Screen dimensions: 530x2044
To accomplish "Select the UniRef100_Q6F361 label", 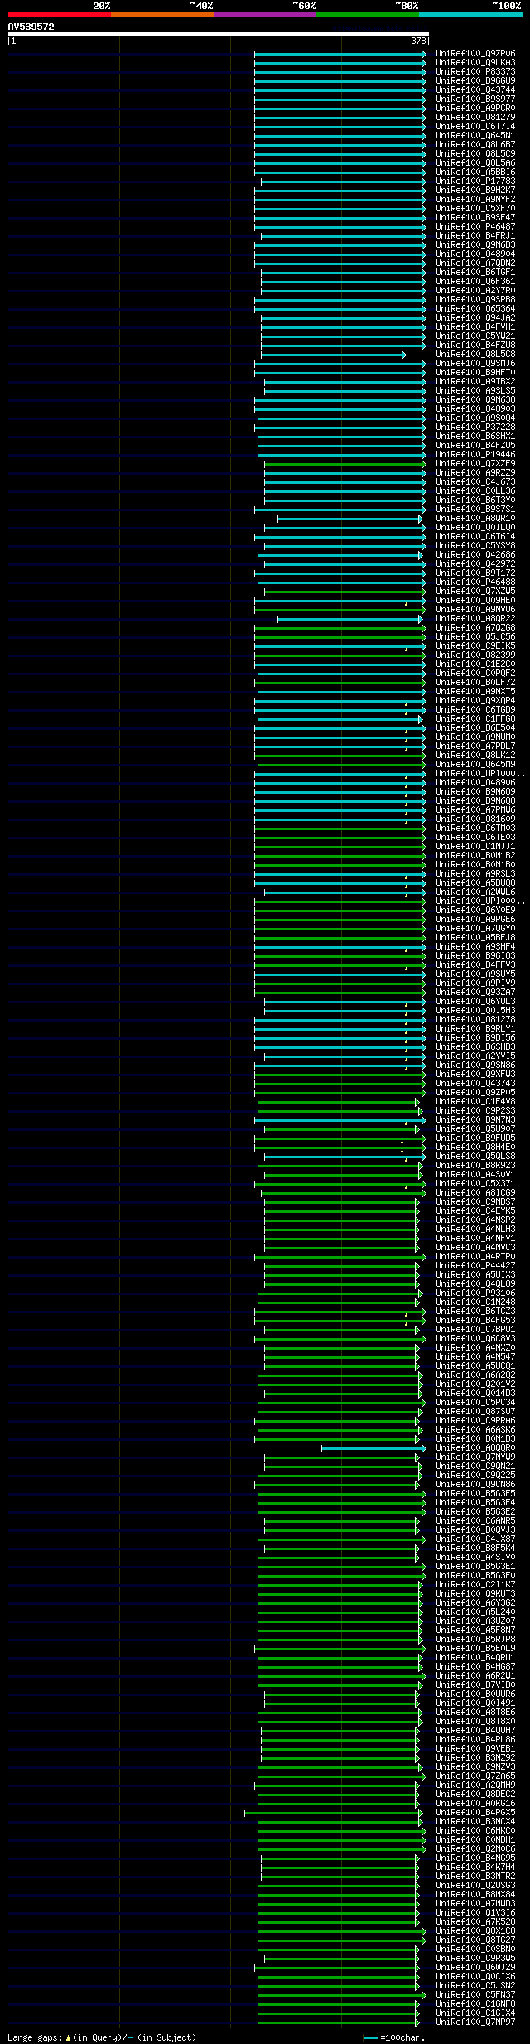I will (x=475, y=282).
